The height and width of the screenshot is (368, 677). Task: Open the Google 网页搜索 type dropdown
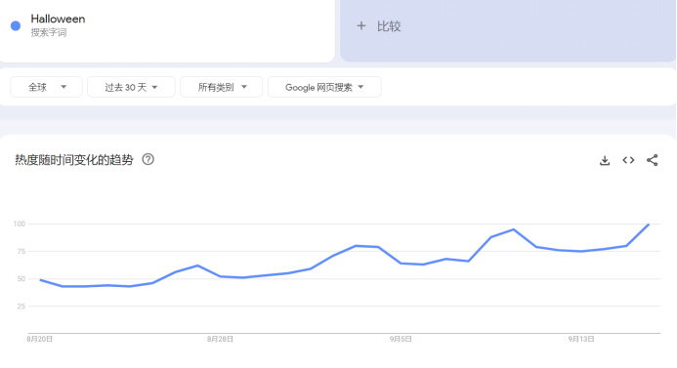pos(324,87)
